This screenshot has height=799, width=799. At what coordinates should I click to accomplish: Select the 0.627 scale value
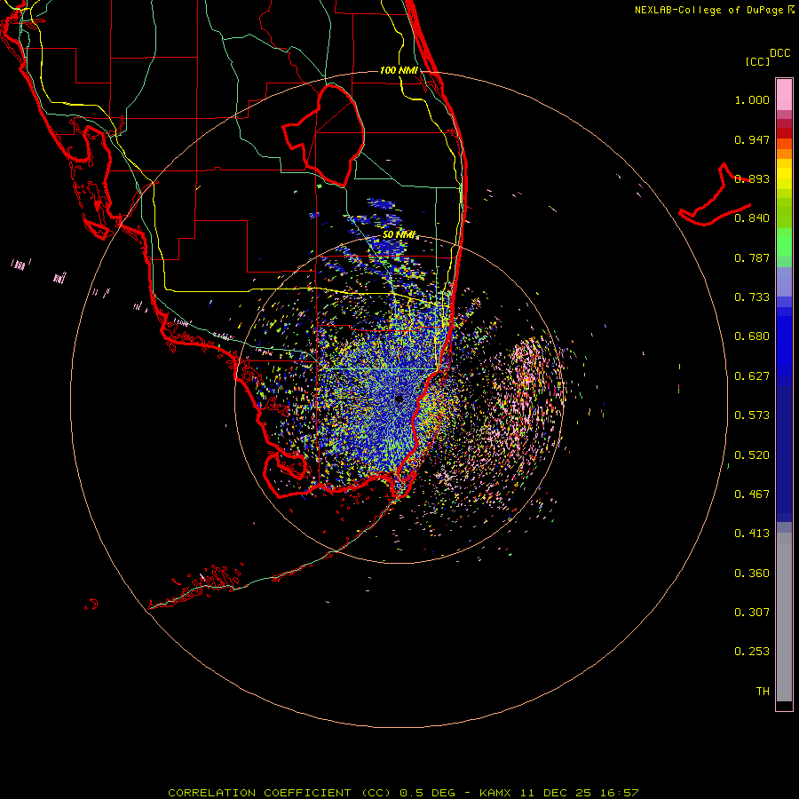click(x=752, y=376)
